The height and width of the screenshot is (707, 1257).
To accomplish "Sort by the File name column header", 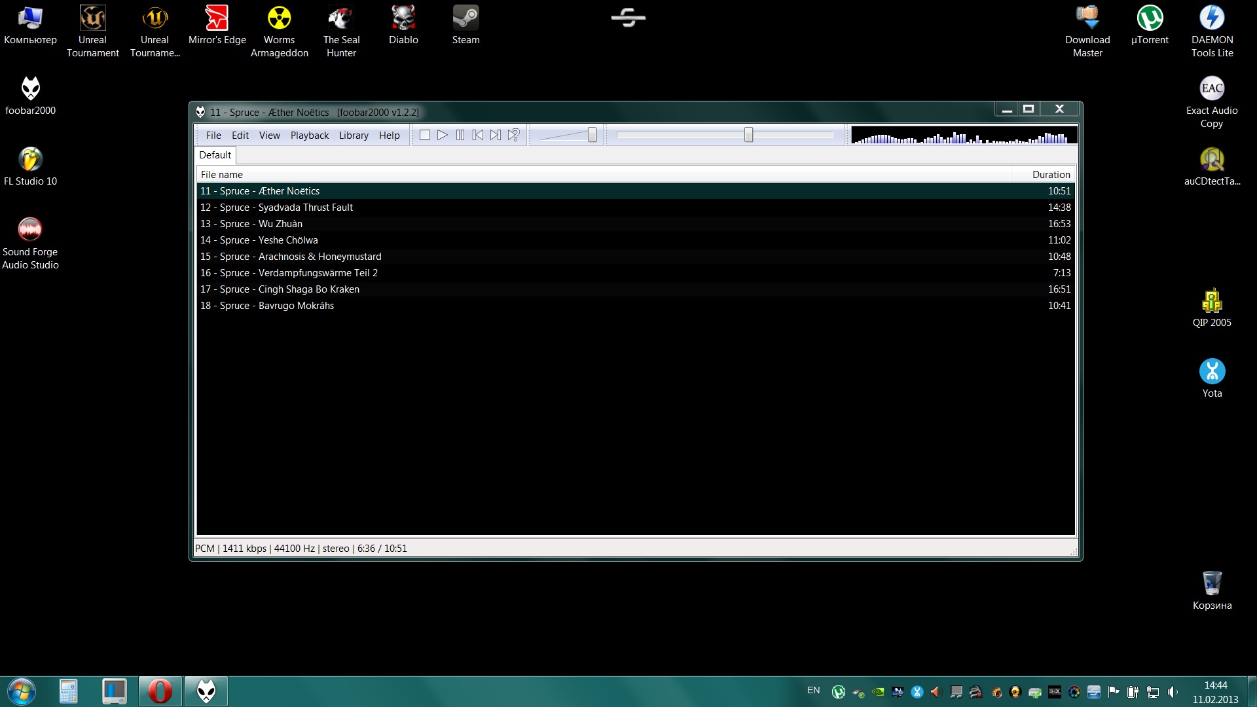I will [x=604, y=174].
